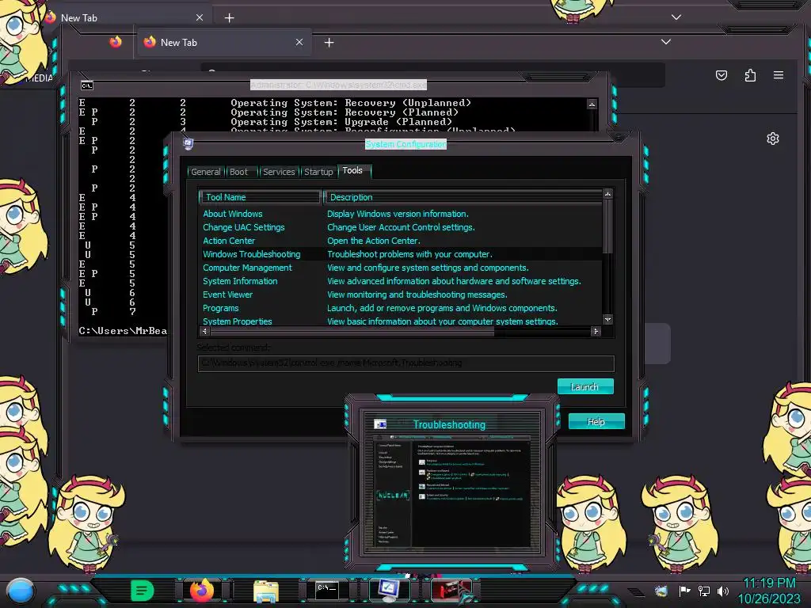List all tabs in front Firefox window

click(x=666, y=42)
